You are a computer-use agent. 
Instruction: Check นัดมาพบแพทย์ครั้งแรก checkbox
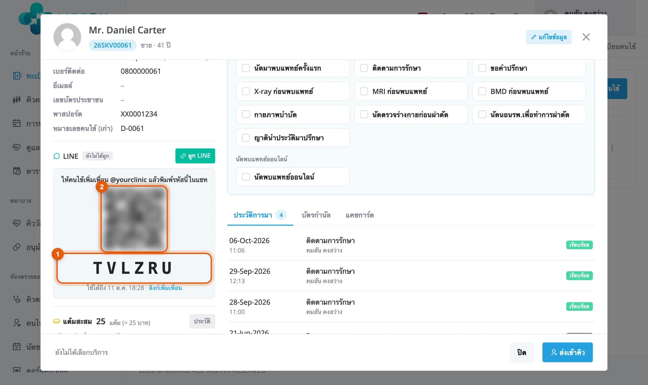click(x=246, y=68)
